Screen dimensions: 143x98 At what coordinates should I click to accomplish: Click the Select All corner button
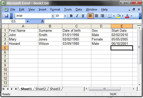coord(5,26)
